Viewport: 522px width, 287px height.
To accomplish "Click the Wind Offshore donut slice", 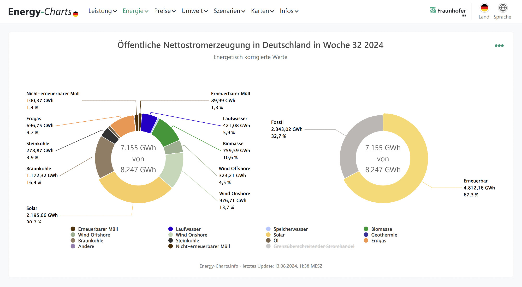I will [173, 148].
